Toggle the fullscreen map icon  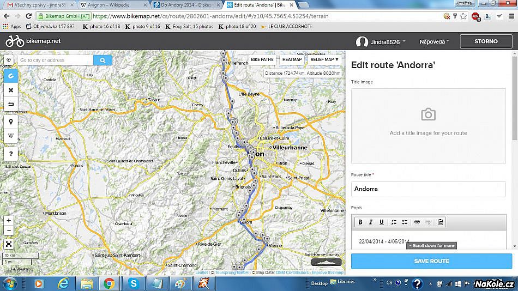[9, 244]
